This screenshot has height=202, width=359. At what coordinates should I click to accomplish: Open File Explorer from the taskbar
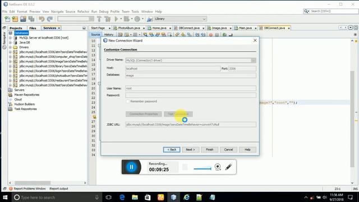click(x=135, y=197)
